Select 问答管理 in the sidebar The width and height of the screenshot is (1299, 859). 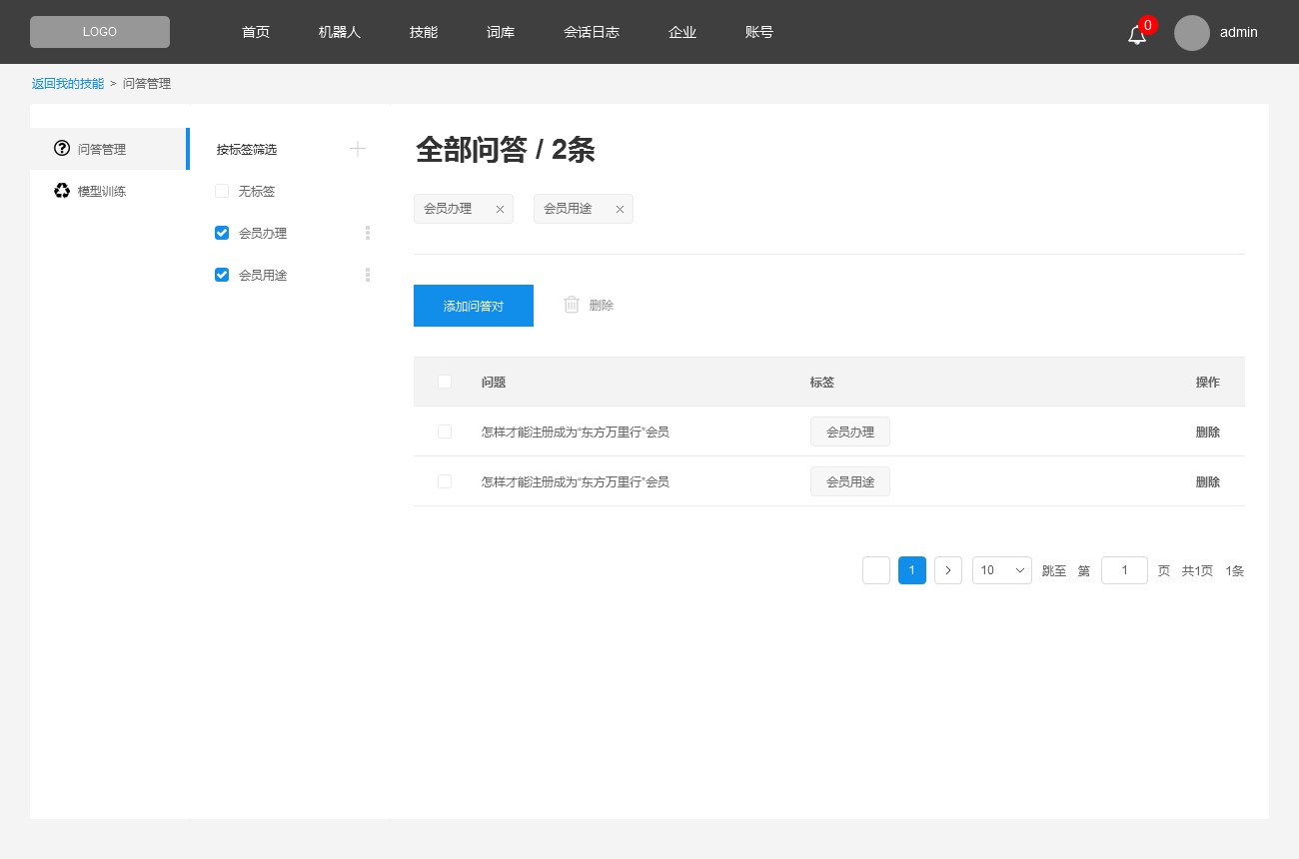(x=109, y=149)
